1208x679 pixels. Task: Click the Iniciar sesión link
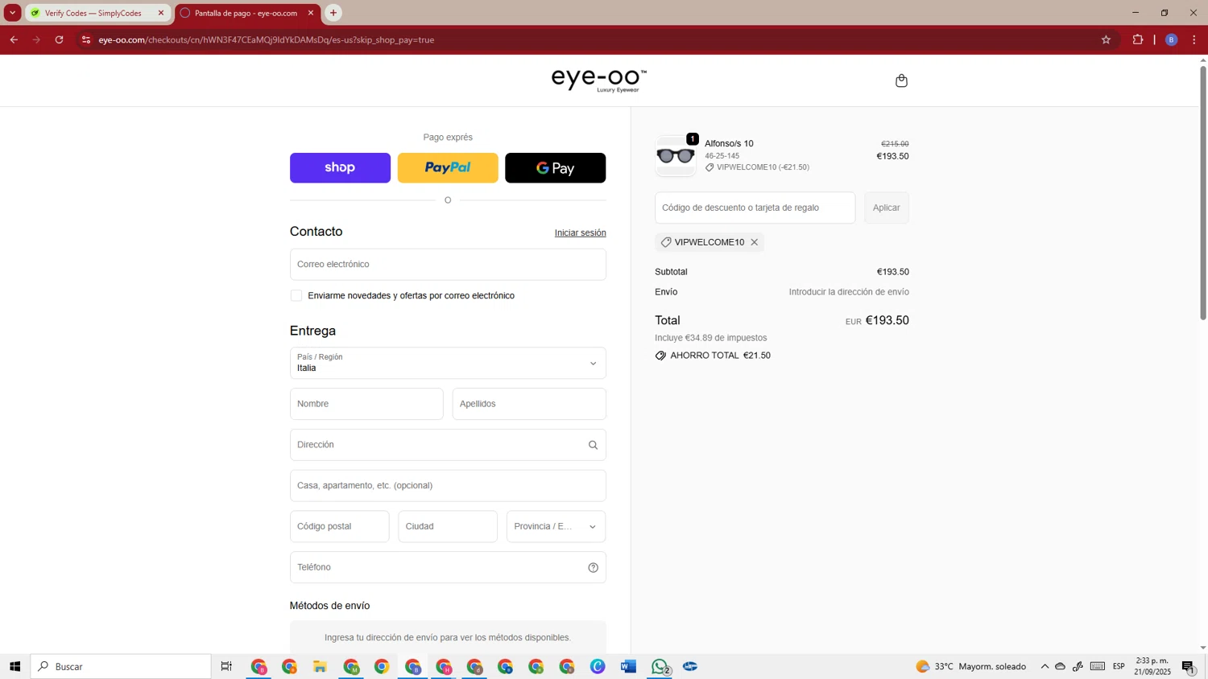point(580,233)
